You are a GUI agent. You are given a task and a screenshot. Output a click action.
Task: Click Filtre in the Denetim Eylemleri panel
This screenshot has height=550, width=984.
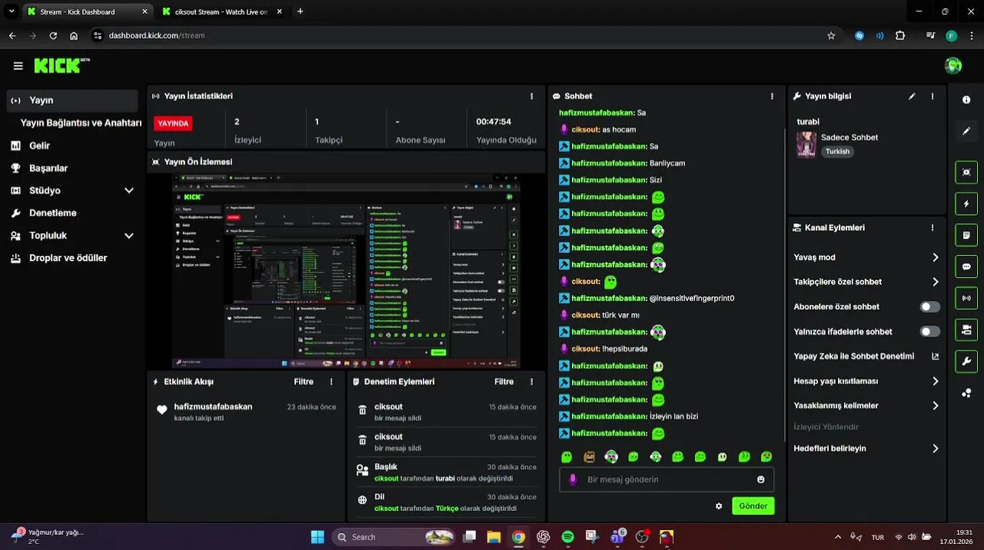(504, 381)
